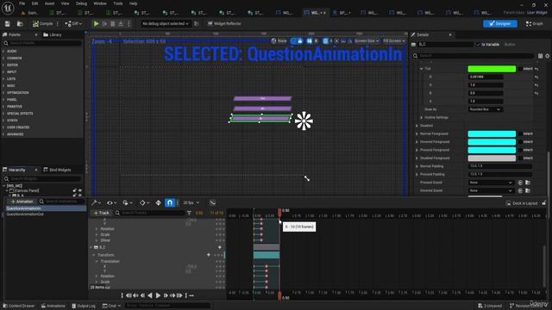
Task: Toggle Inherit checkbox for Disabled Foreground
Action: [520, 158]
